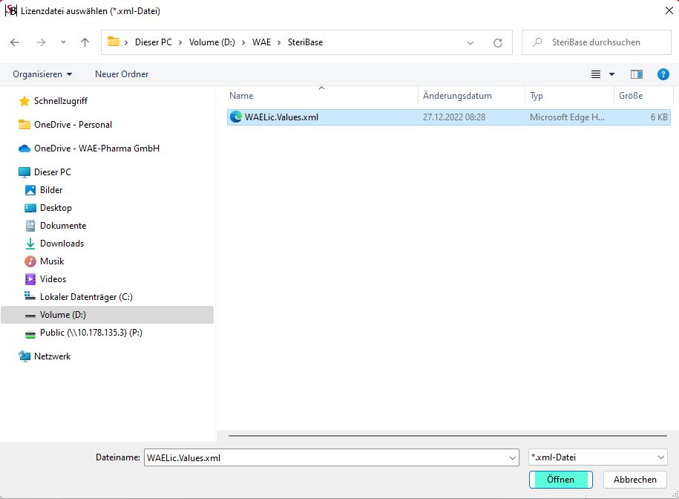Image resolution: width=679 pixels, height=499 pixels.
Task: Select 'WAE' breadcrumb in address path
Action: click(261, 42)
